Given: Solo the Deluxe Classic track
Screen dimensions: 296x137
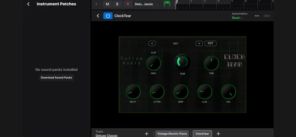Looking at the screenshot, I should (x=117, y=4).
